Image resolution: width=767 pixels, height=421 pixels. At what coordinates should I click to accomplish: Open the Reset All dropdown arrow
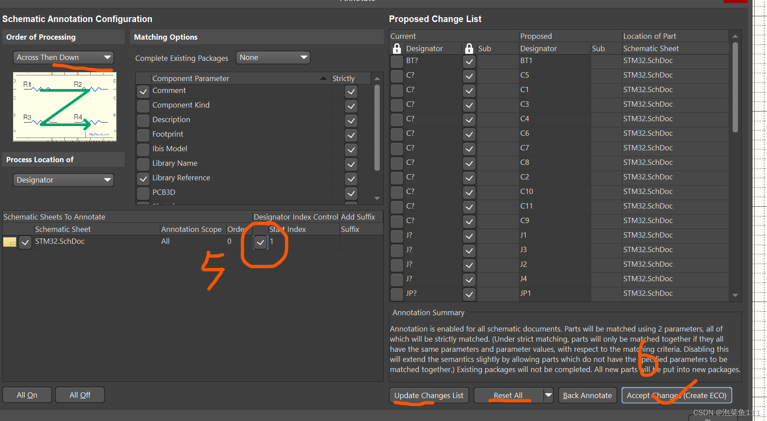[x=548, y=395]
